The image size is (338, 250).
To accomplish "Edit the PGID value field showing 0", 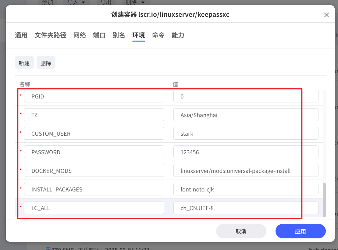I will point(246,96).
